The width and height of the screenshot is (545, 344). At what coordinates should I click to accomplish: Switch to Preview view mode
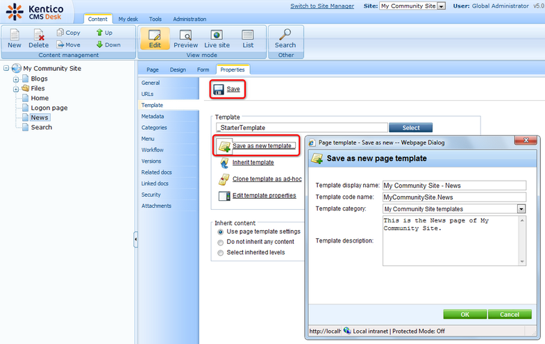click(x=185, y=39)
